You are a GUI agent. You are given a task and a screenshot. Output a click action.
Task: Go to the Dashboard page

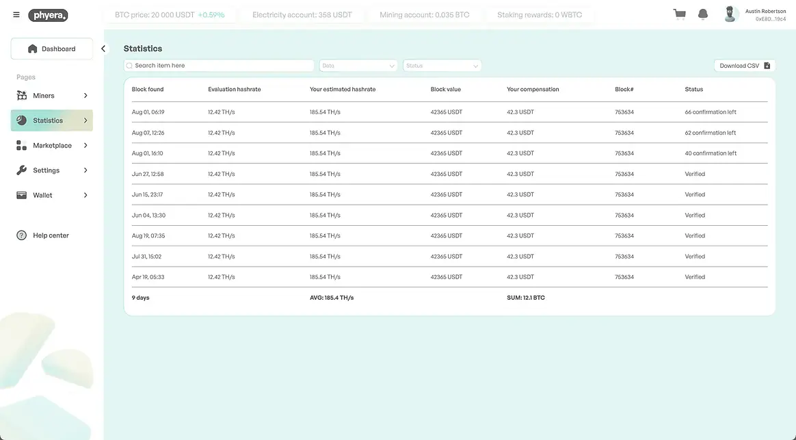(x=52, y=49)
